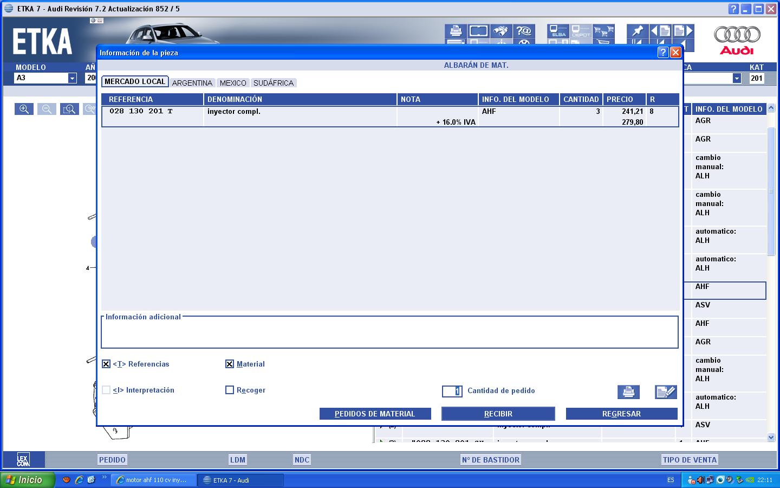Expand the MODELO A3 dropdown
The image size is (780, 488).
point(72,78)
